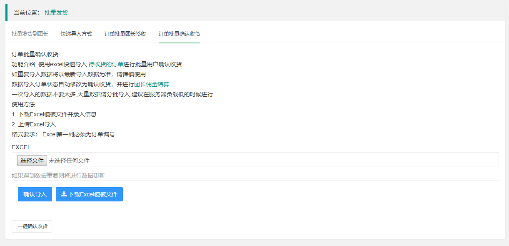
Task: Download the Excel template file
Action: pos(89,194)
